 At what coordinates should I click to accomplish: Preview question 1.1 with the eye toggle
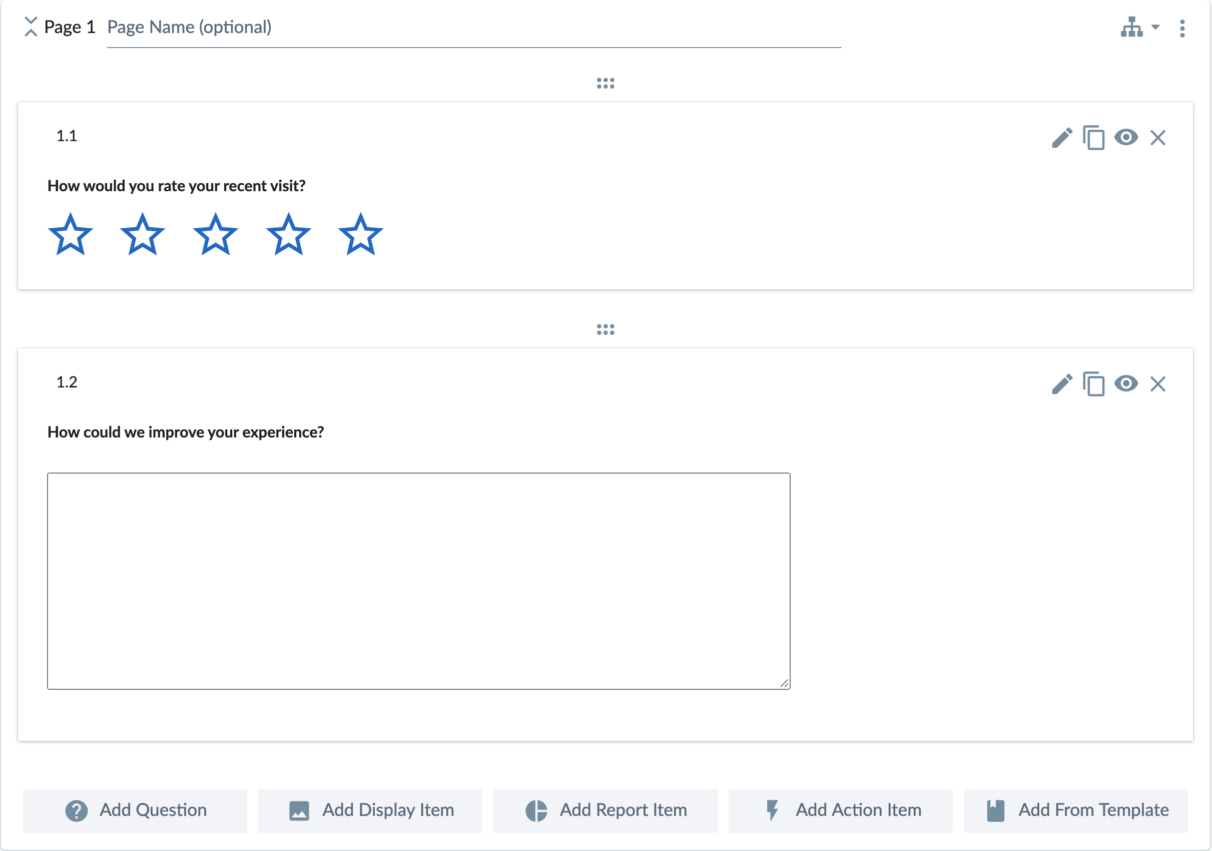[x=1126, y=137]
